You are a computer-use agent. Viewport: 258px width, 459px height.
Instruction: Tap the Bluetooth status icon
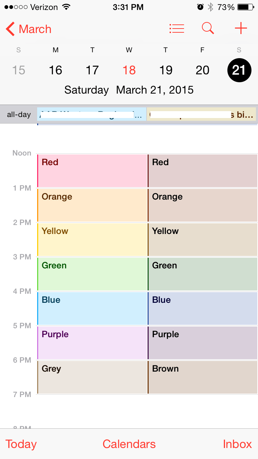(211, 7)
